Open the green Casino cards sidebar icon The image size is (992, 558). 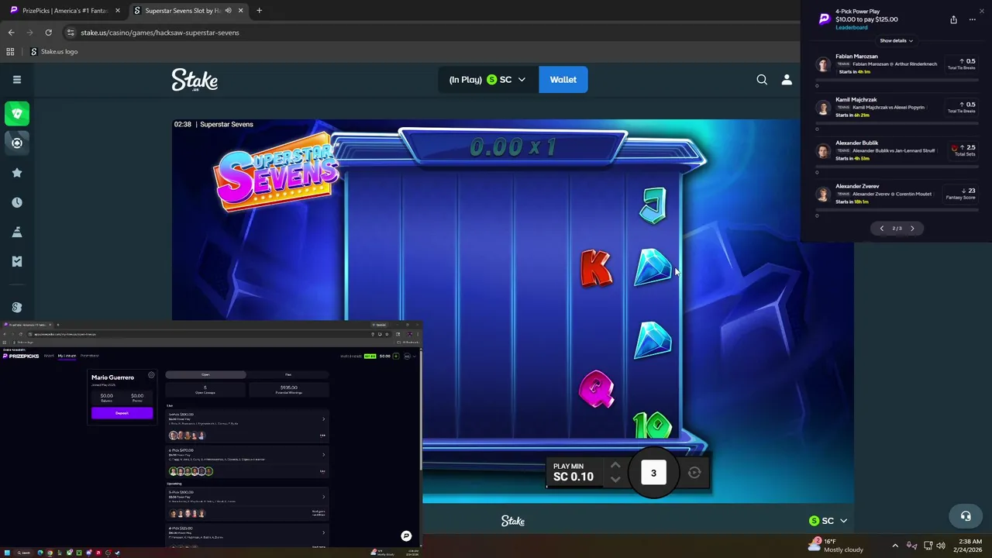pyautogui.click(x=17, y=113)
